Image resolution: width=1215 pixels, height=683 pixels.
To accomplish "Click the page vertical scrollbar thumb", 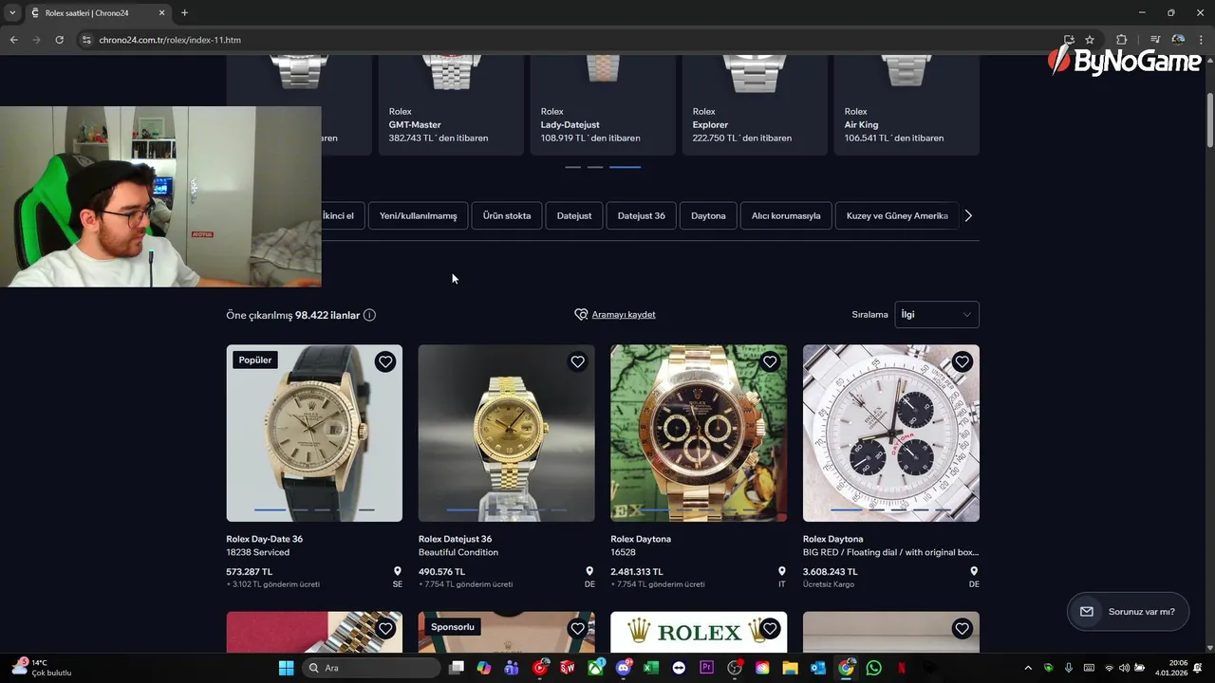I will (1209, 120).
